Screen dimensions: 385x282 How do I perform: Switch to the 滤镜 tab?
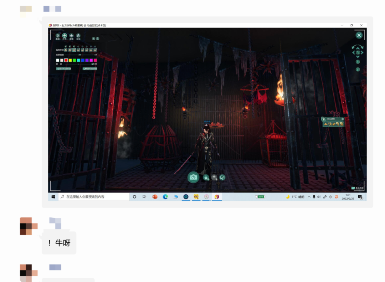(x=71, y=36)
